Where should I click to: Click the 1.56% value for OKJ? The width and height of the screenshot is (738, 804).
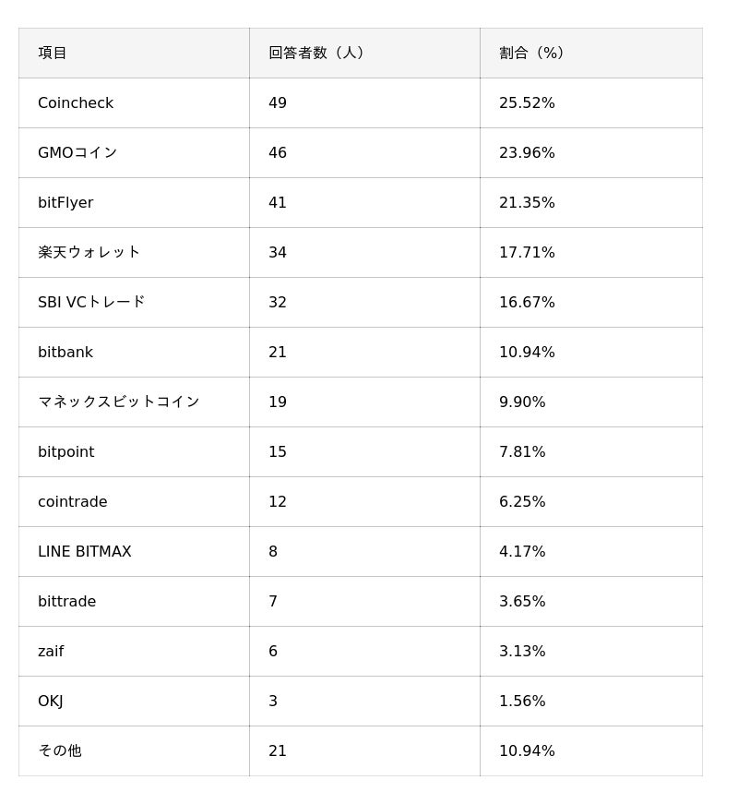pos(522,701)
